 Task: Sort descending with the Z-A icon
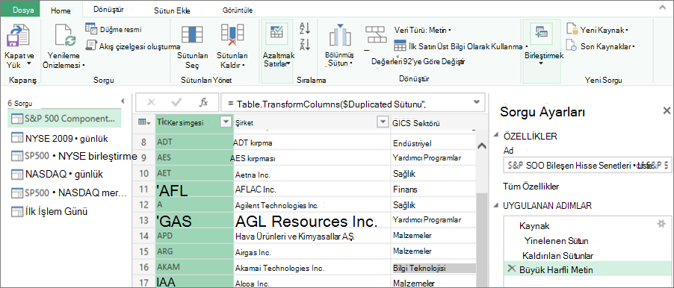304,44
